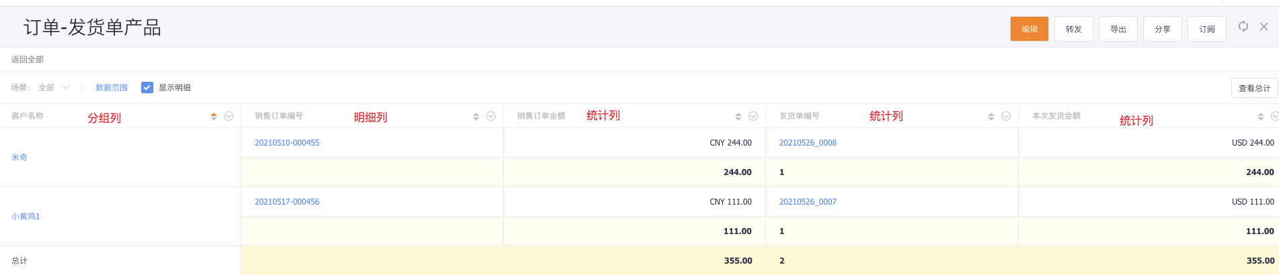Open the 数据范围 link

[x=112, y=87]
